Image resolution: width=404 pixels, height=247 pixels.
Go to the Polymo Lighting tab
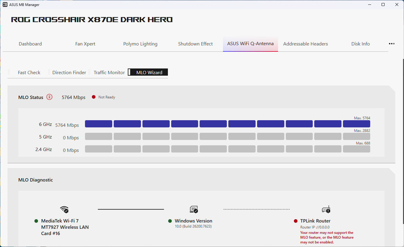click(x=140, y=44)
